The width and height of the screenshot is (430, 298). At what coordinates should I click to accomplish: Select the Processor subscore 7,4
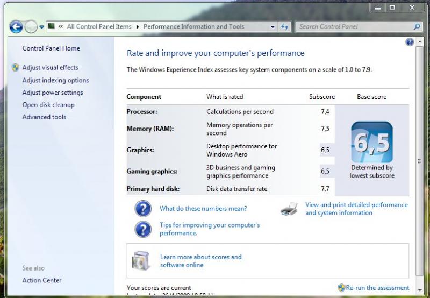325,112
